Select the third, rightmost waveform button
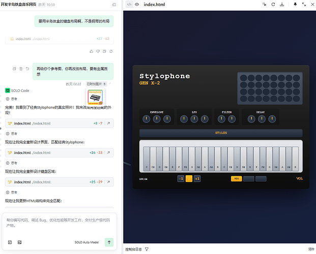The width and height of the screenshot is (316, 254). tap(261, 178)
